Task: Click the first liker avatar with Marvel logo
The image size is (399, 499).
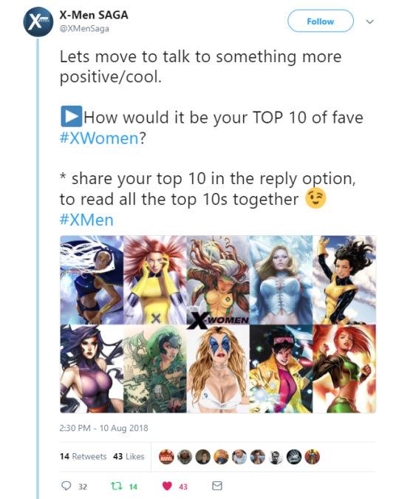Action: [x=166, y=457]
